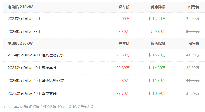The image size is (205, 112).
Task: Click the green down arrow beside 13.39万
Action: coord(149,19)
